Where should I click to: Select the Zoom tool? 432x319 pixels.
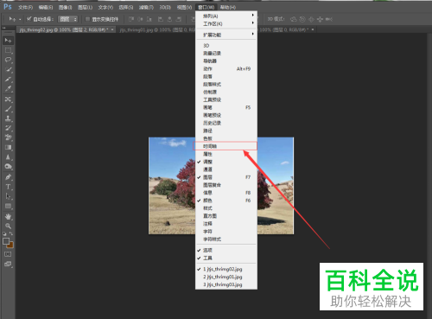[8, 226]
